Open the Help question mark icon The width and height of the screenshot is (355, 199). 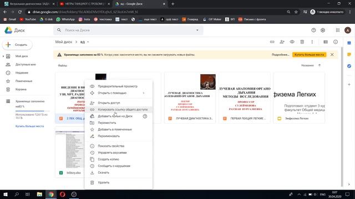point(313,30)
